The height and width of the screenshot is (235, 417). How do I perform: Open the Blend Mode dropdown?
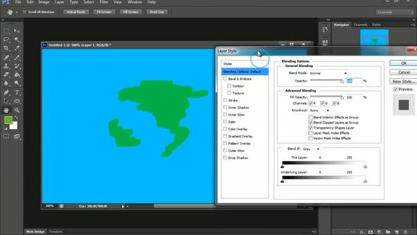click(328, 73)
